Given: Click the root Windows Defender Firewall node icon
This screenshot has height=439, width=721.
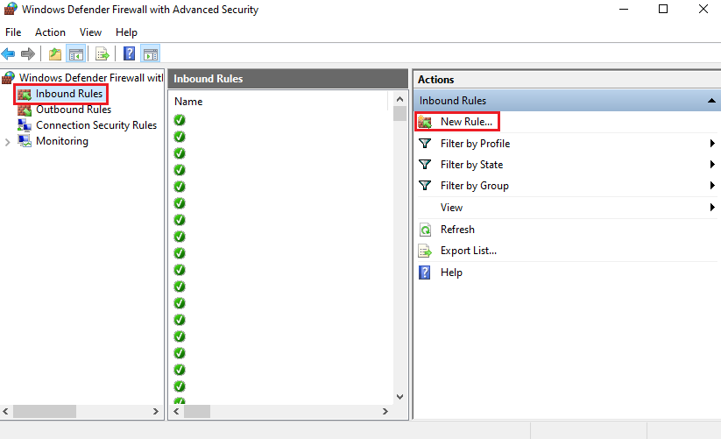Looking at the screenshot, I should tap(8, 78).
